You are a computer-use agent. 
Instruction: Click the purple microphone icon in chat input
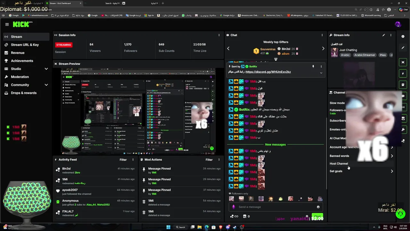(234, 207)
